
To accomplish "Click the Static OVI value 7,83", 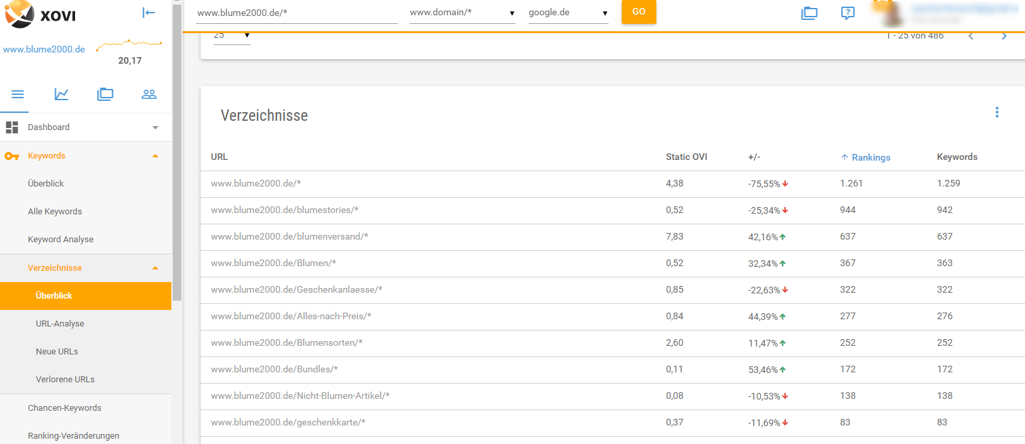I will click(x=674, y=237).
